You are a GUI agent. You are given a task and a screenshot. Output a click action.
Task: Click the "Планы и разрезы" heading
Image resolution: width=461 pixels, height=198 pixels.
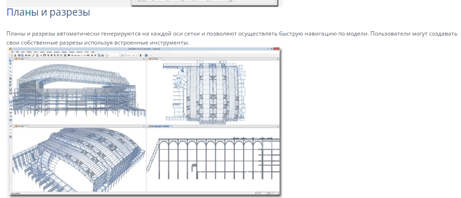[48, 12]
